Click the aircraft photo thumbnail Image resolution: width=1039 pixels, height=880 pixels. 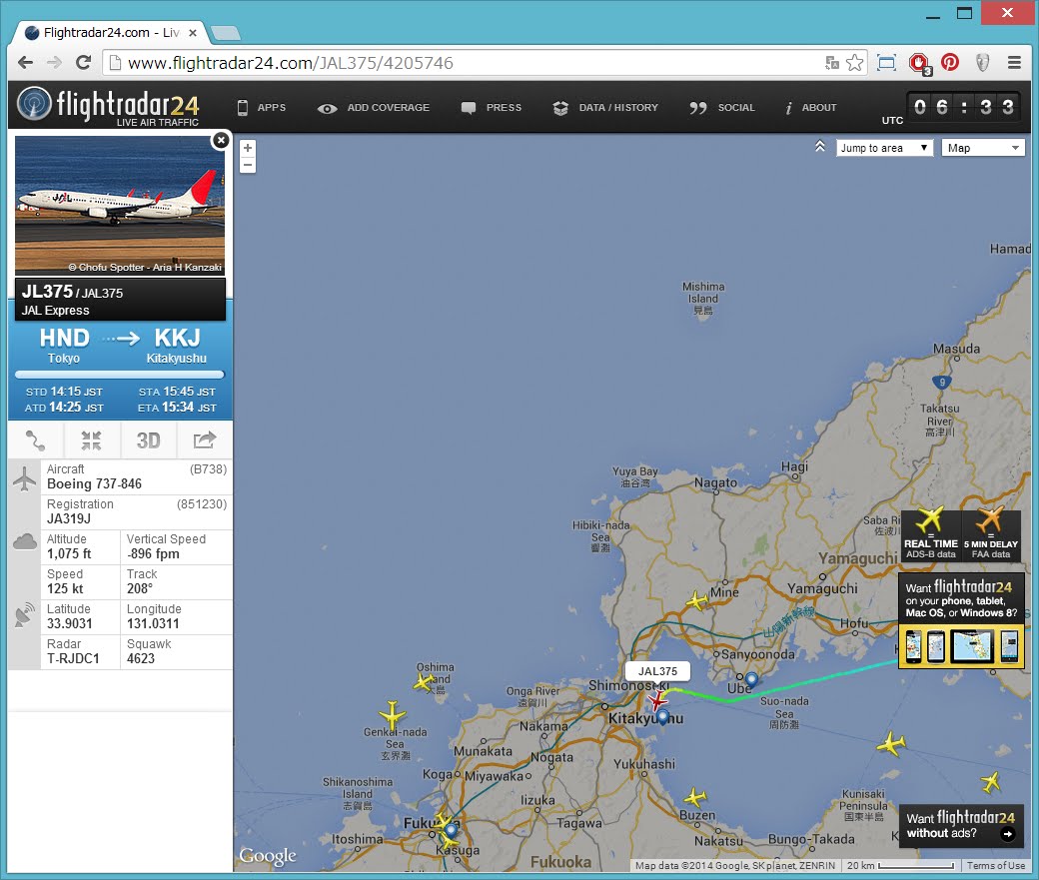tap(120, 206)
